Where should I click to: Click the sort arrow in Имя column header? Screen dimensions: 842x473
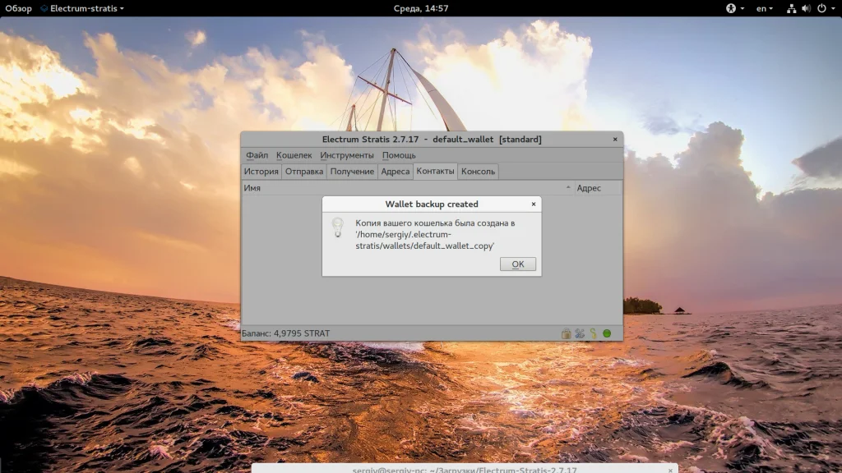568,188
